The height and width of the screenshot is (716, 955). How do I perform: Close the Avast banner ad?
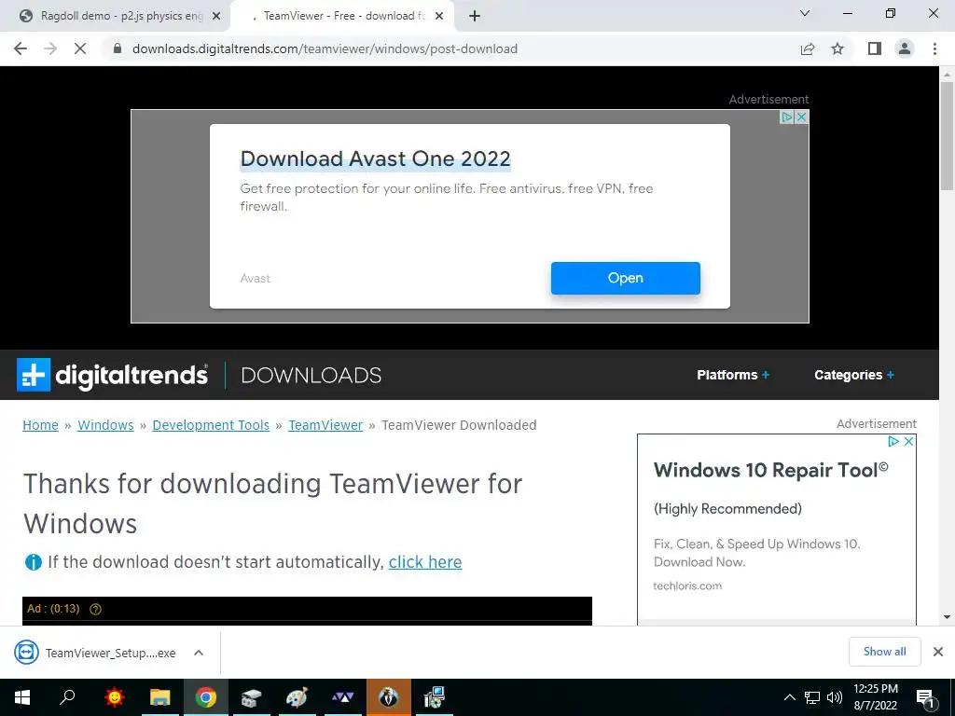(x=802, y=117)
